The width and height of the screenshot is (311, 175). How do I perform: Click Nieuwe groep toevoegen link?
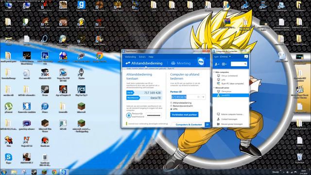point(230,124)
